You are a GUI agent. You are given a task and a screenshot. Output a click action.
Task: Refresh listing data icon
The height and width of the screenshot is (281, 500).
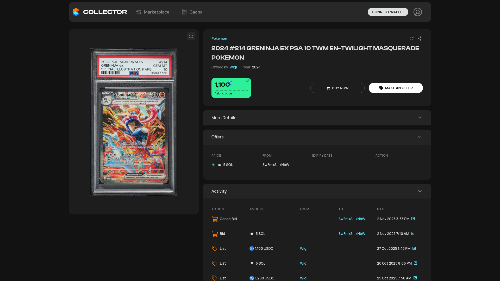411,39
